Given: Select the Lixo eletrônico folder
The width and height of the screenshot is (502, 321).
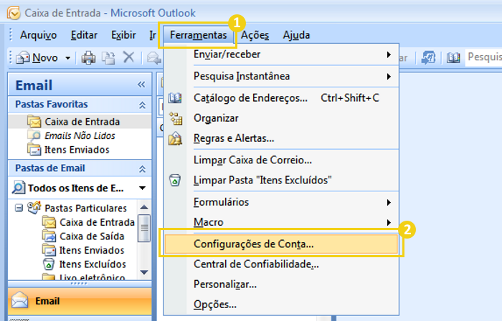Looking at the screenshot, I should coord(93,277).
